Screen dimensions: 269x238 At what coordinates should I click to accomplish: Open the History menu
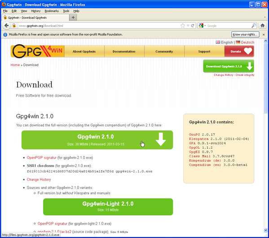tap(35, 11)
